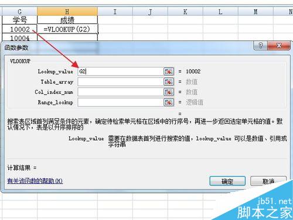Screen dimensions: 293x220
Task: Select column G header
Action: tap(19, 12)
